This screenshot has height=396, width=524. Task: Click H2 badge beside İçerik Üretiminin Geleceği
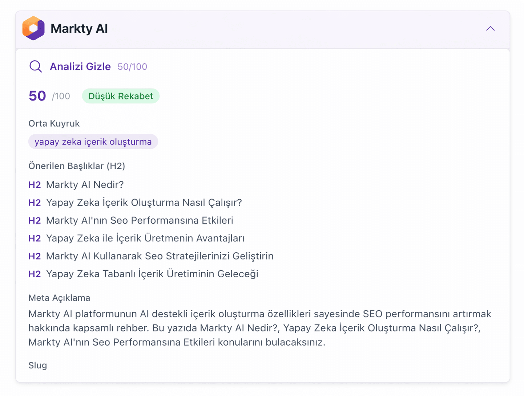point(35,274)
